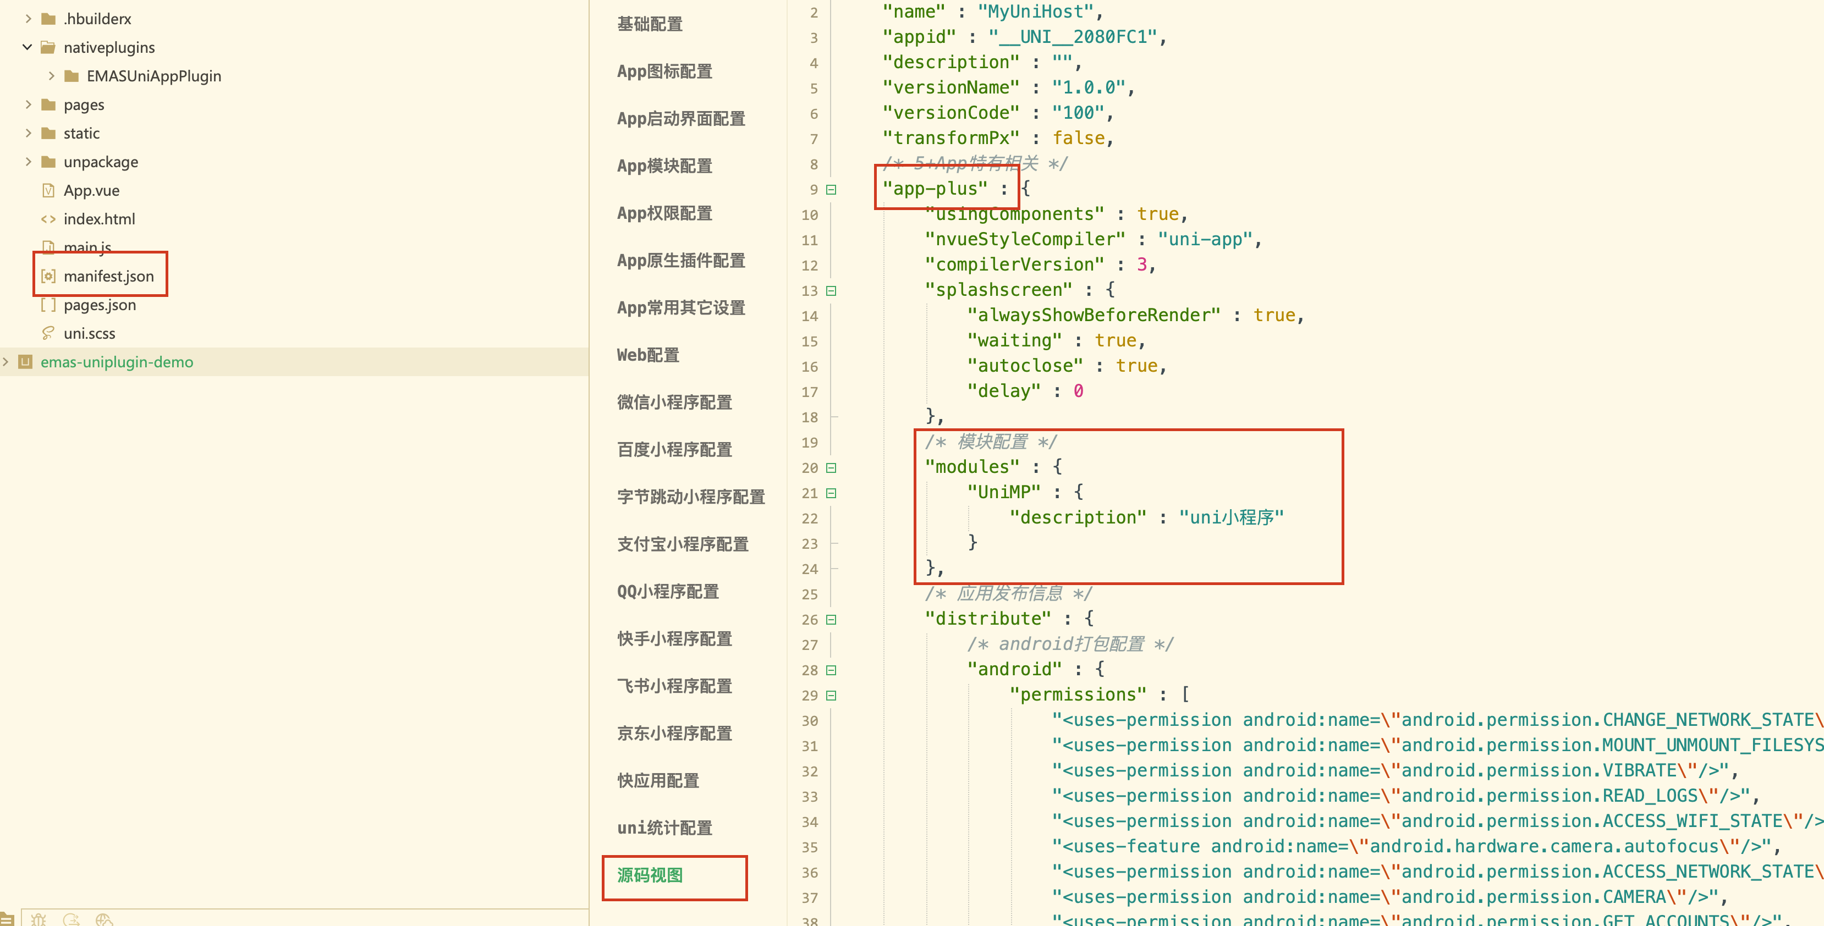Open the 飞书小程序配置 tab
The width and height of the screenshot is (1824, 926).
(x=674, y=686)
